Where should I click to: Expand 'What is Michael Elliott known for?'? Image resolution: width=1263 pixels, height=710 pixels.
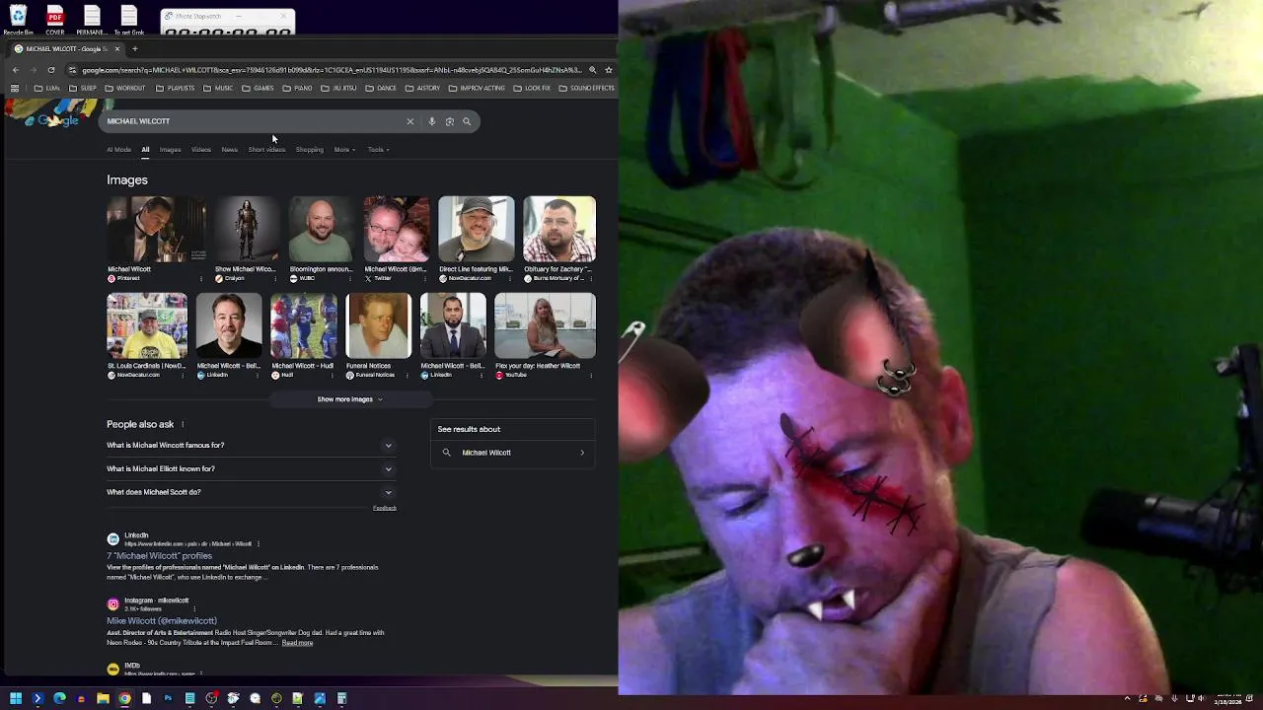coord(250,469)
